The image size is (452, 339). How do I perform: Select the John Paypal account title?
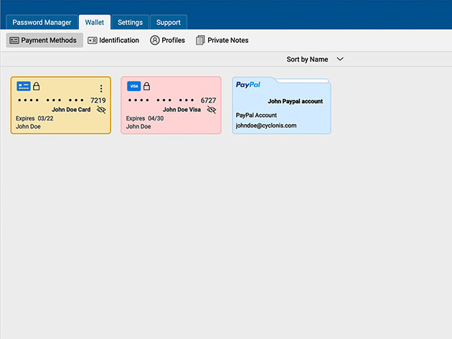pos(295,102)
